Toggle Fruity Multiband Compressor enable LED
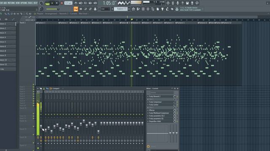Viewport: 270px width, 151px height. tap(177, 113)
